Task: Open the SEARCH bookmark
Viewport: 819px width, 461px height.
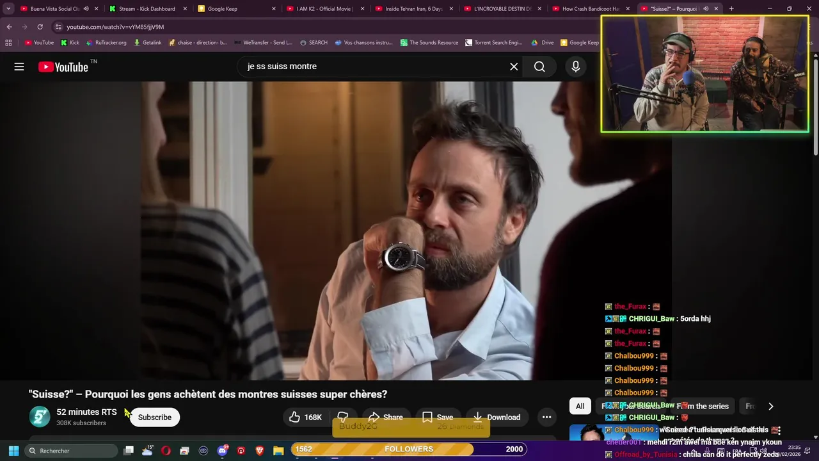Action: 314,43
